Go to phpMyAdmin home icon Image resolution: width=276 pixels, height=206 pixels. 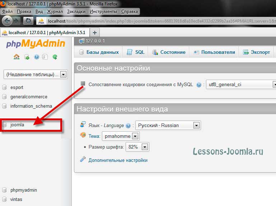point(17,57)
